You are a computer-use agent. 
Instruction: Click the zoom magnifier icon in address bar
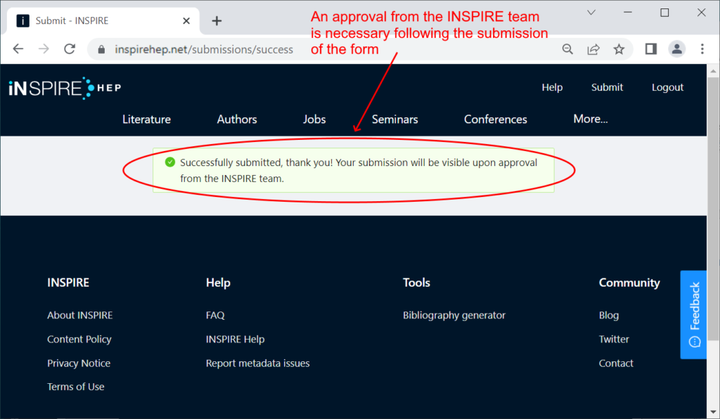[x=567, y=49]
